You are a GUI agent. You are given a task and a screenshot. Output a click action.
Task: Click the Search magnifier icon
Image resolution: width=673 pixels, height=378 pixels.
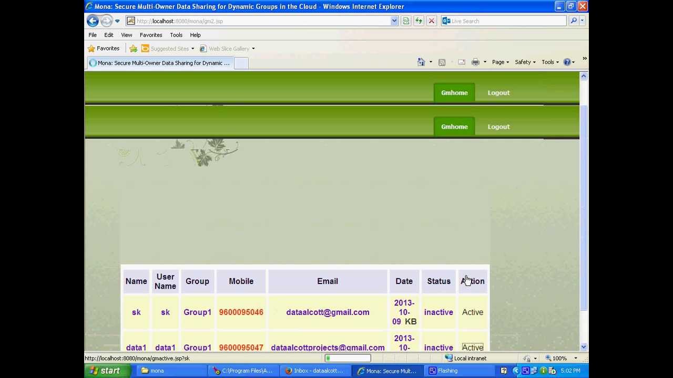coord(573,21)
